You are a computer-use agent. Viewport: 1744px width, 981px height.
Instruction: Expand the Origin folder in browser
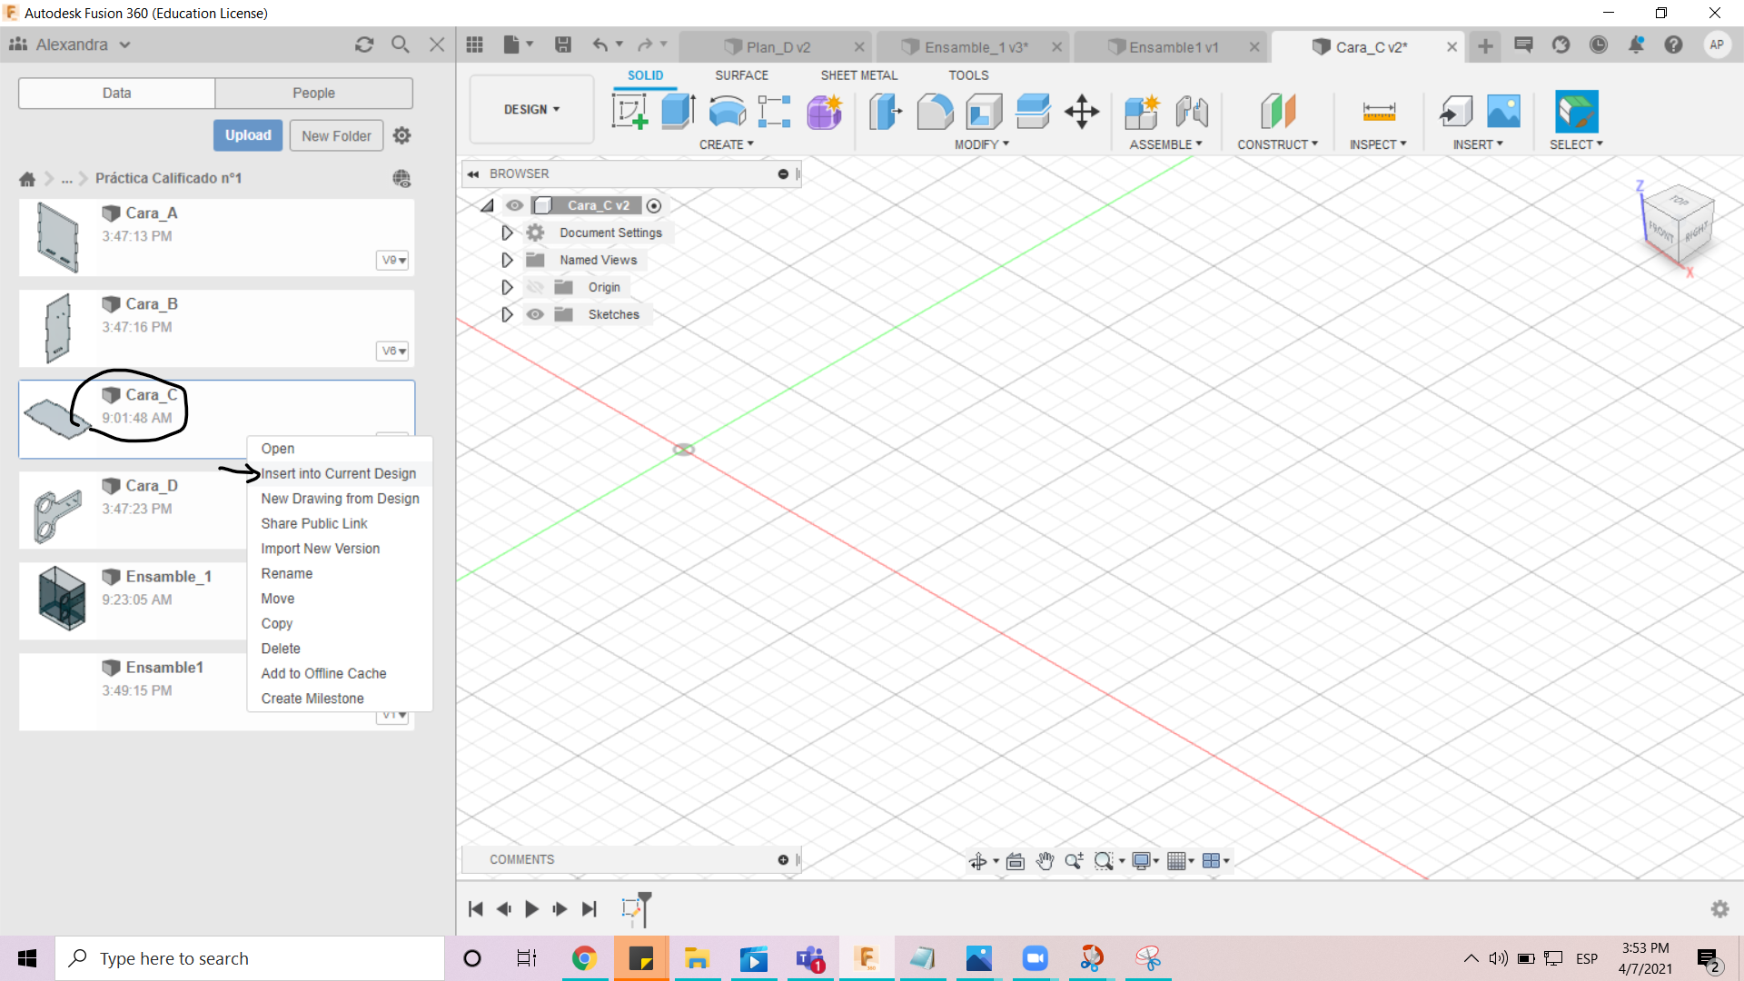tap(505, 286)
